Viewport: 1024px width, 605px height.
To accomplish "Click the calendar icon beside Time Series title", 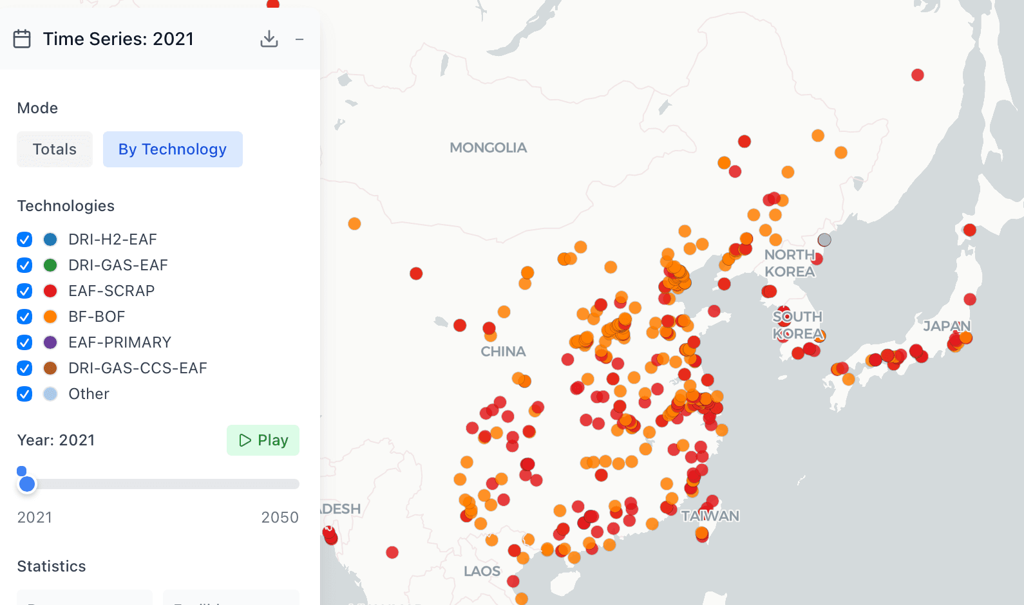I will point(22,39).
